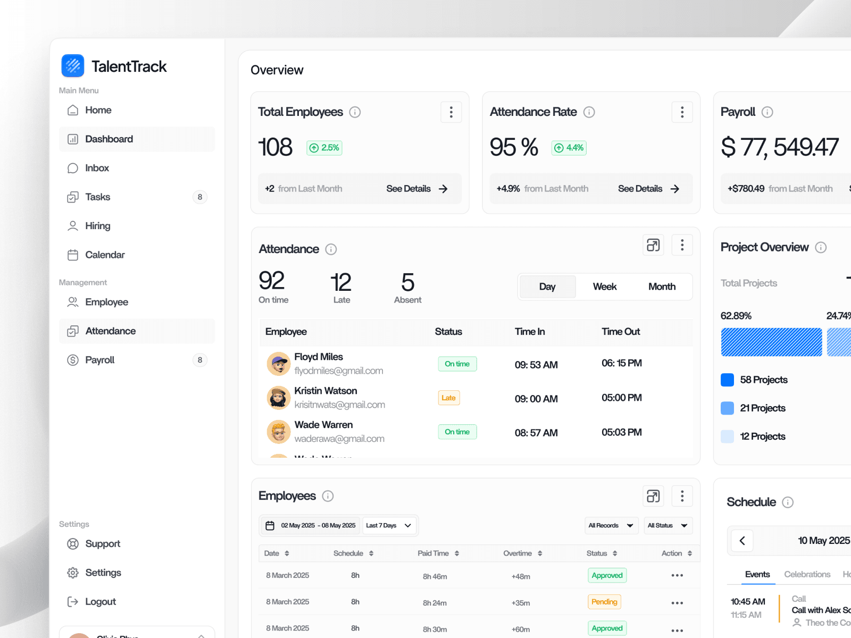Open the three-dot menu on Total Employees card
This screenshot has width=851, height=638.
(451, 112)
